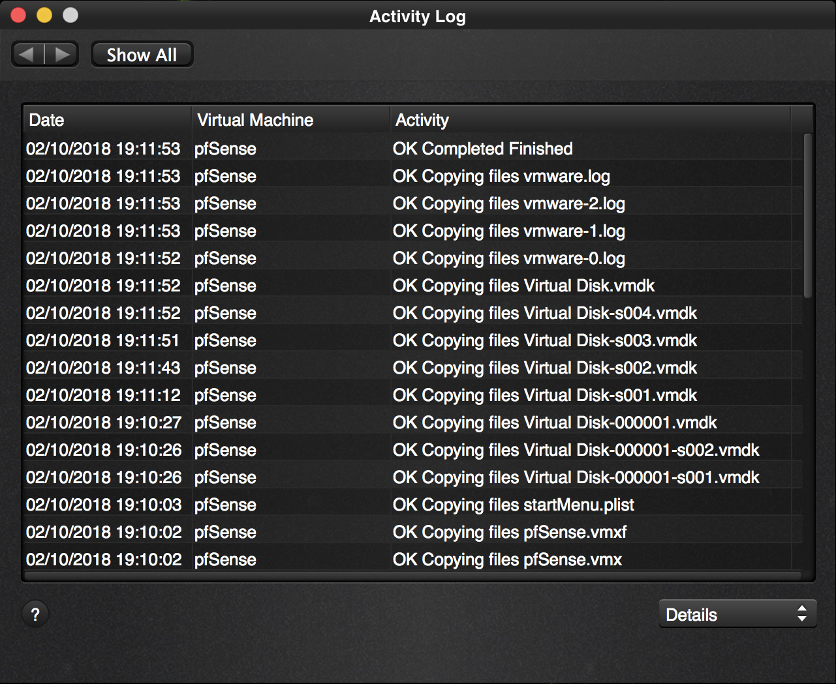The height and width of the screenshot is (684, 836).
Task: Click the horizontal scrollbar below the log
Action: [411, 576]
